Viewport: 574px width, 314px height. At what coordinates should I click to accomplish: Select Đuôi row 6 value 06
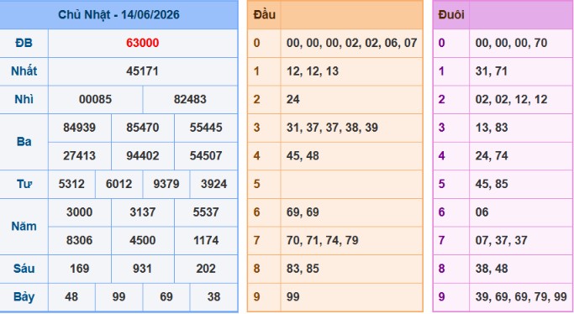point(482,212)
